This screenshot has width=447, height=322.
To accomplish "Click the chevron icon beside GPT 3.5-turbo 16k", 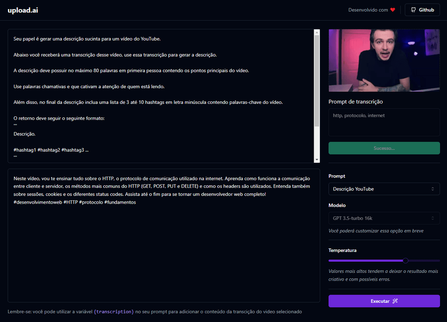I will [x=433, y=218].
